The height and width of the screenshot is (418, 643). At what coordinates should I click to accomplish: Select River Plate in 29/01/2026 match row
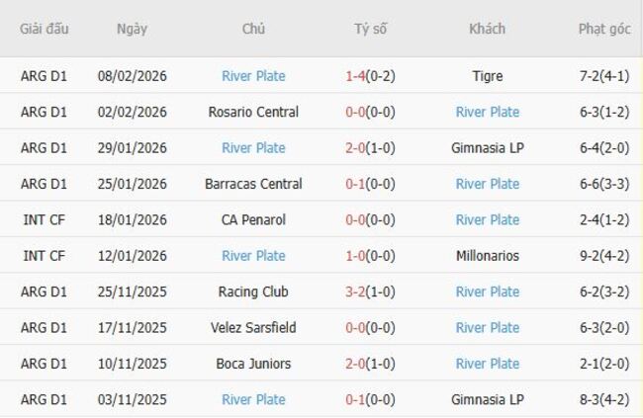click(253, 148)
